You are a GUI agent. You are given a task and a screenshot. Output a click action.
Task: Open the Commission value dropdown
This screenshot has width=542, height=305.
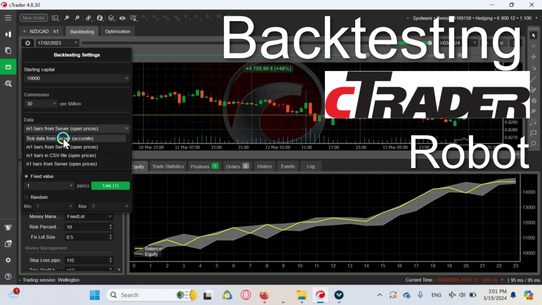pos(41,104)
